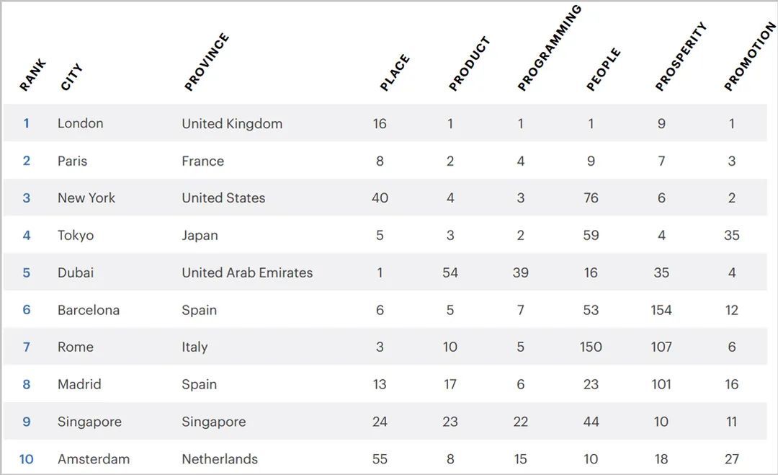Image resolution: width=778 pixels, height=475 pixels.
Task: Click New York in the city column
Action: 86,197
